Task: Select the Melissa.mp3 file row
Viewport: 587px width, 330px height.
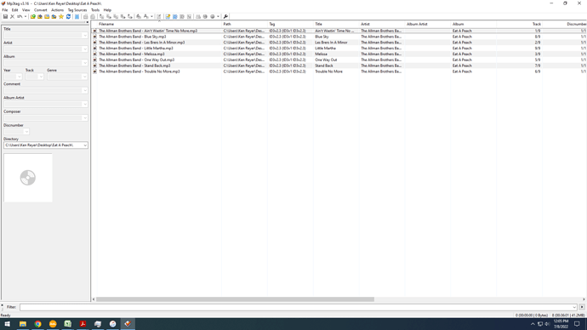Action: click(339, 54)
